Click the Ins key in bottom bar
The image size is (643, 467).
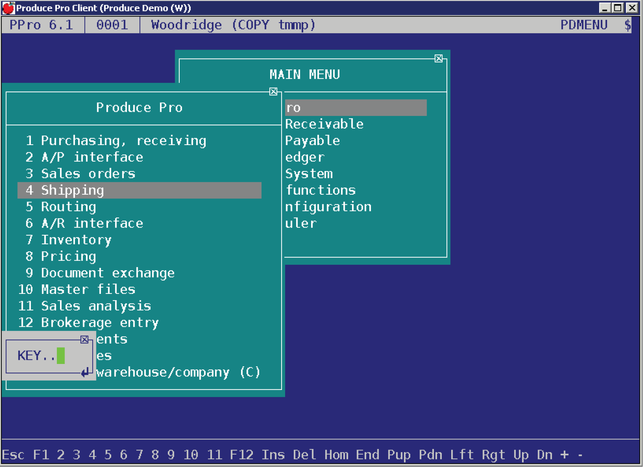click(x=273, y=455)
